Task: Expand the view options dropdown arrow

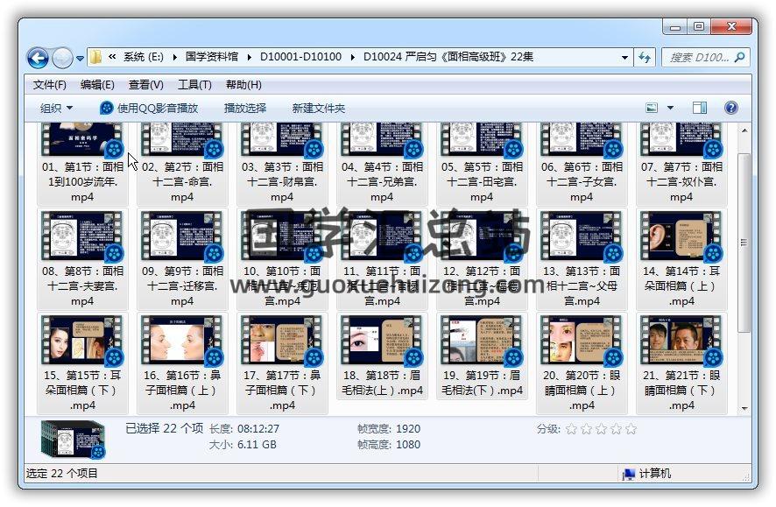Action: click(x=671, y=108)
